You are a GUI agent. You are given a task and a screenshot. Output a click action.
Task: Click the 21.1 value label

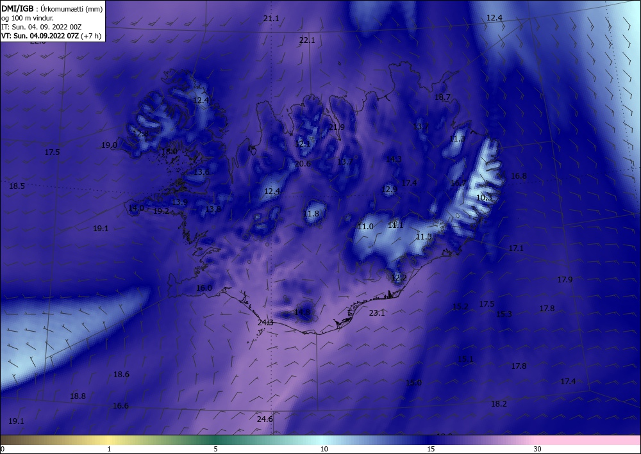pyautogui.click(x=271, y=19)
